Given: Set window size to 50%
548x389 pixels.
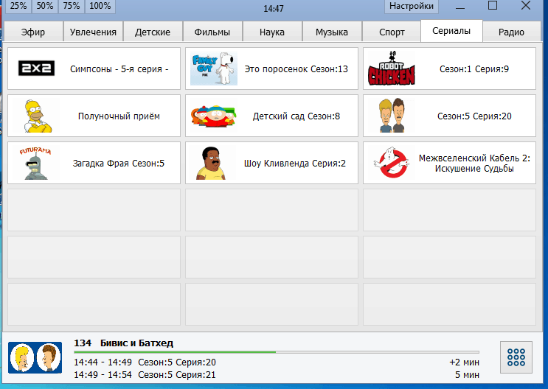Looking at the screenshot, I should click(45, 6).
